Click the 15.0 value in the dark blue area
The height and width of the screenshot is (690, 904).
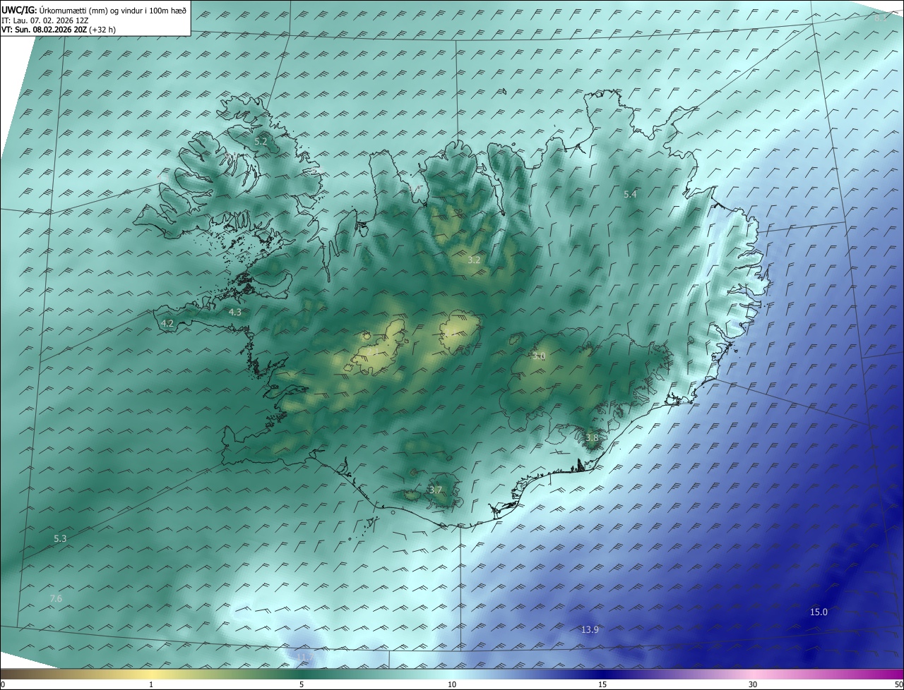point(819,612)
